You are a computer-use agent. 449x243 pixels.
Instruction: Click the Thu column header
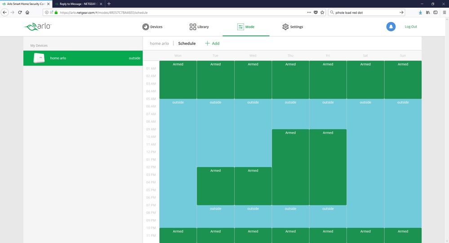click(x=290, y=56)
